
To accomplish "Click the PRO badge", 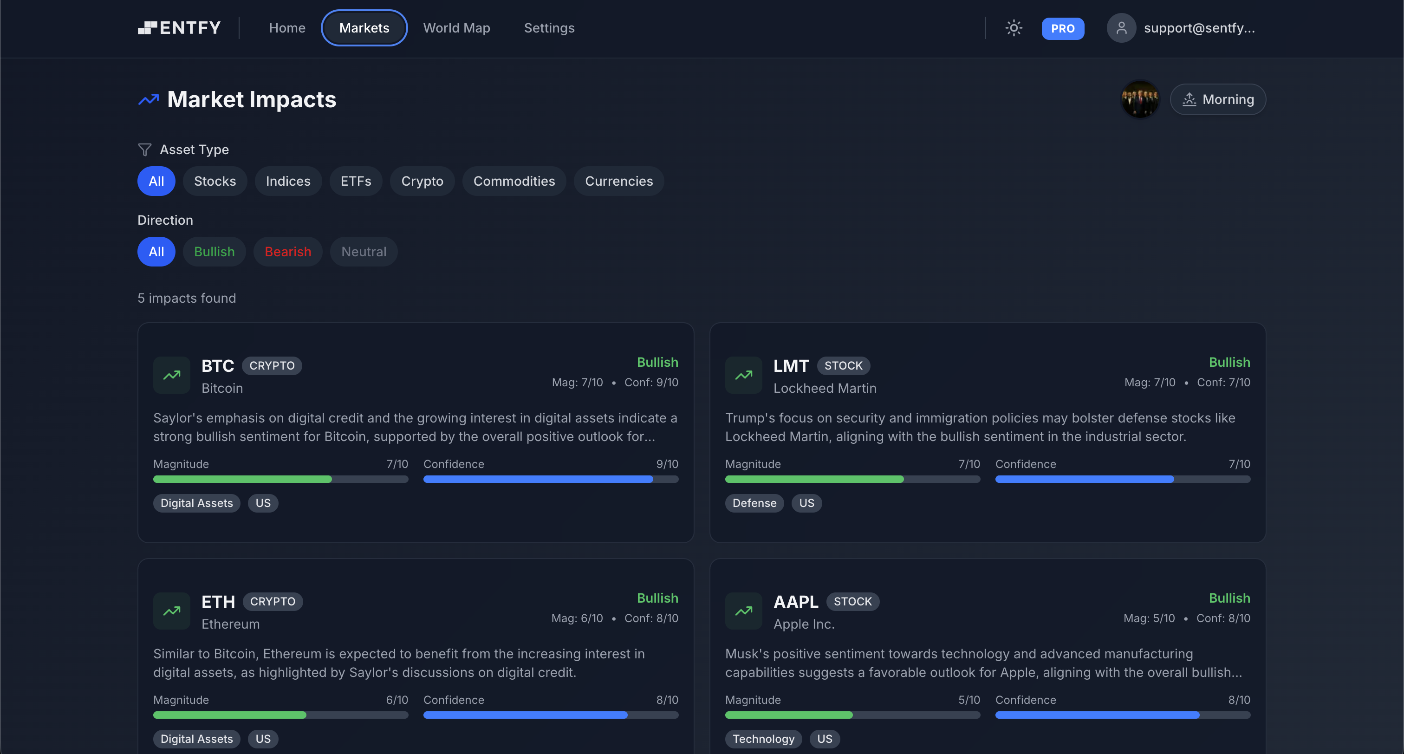I will pyautogui.click(x=1062, y=28).
